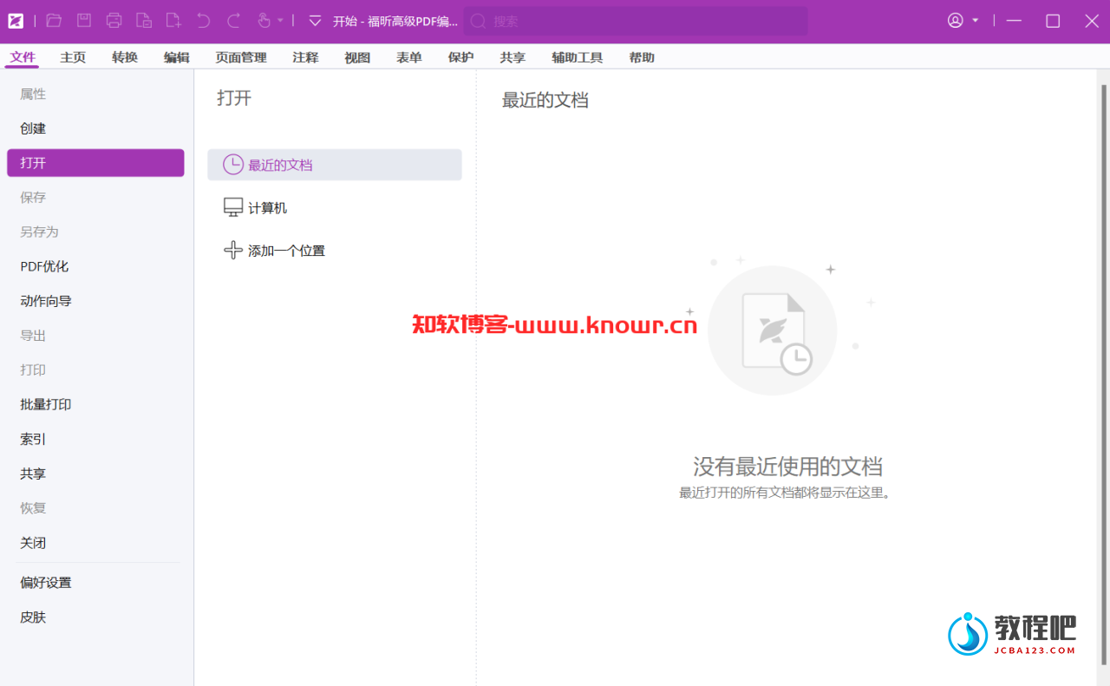The width and height of the screenshot is (1110, 686).
Task: Open 动作向导 from the sidebar
Action: 95,301
